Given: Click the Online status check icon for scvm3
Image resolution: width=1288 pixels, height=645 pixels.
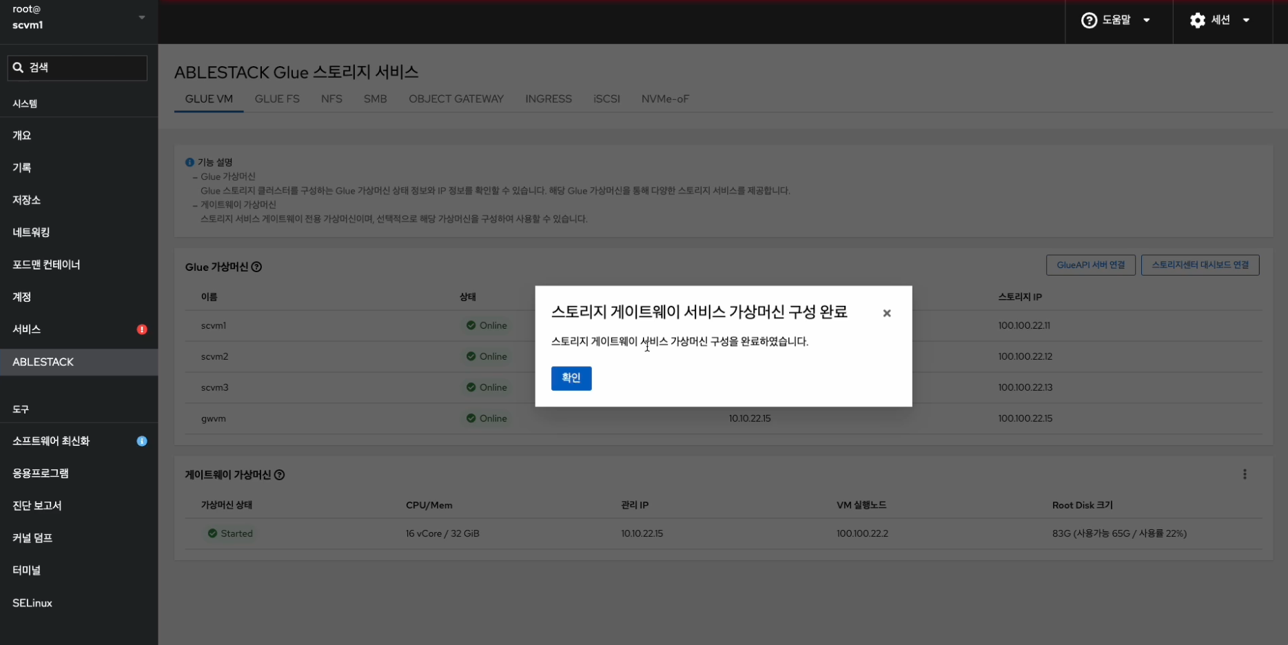Looking at the screenshot, I should click(x=471, y=388).
